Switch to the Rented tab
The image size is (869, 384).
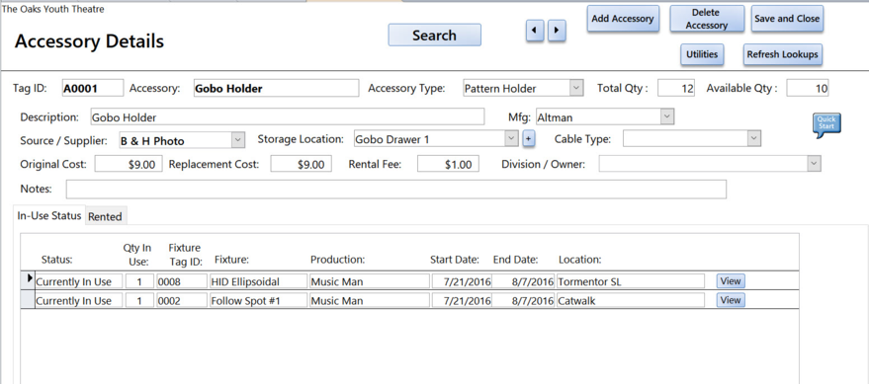pos(106,216)
